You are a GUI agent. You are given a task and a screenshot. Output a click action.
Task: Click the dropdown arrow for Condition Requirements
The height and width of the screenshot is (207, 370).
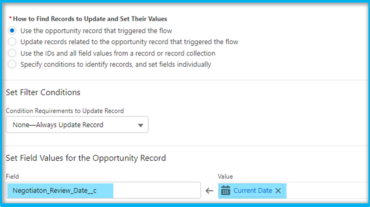pos(141,125)
